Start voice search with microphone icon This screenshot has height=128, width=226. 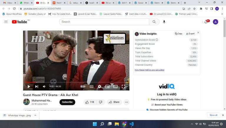click(x=164, y=22)
